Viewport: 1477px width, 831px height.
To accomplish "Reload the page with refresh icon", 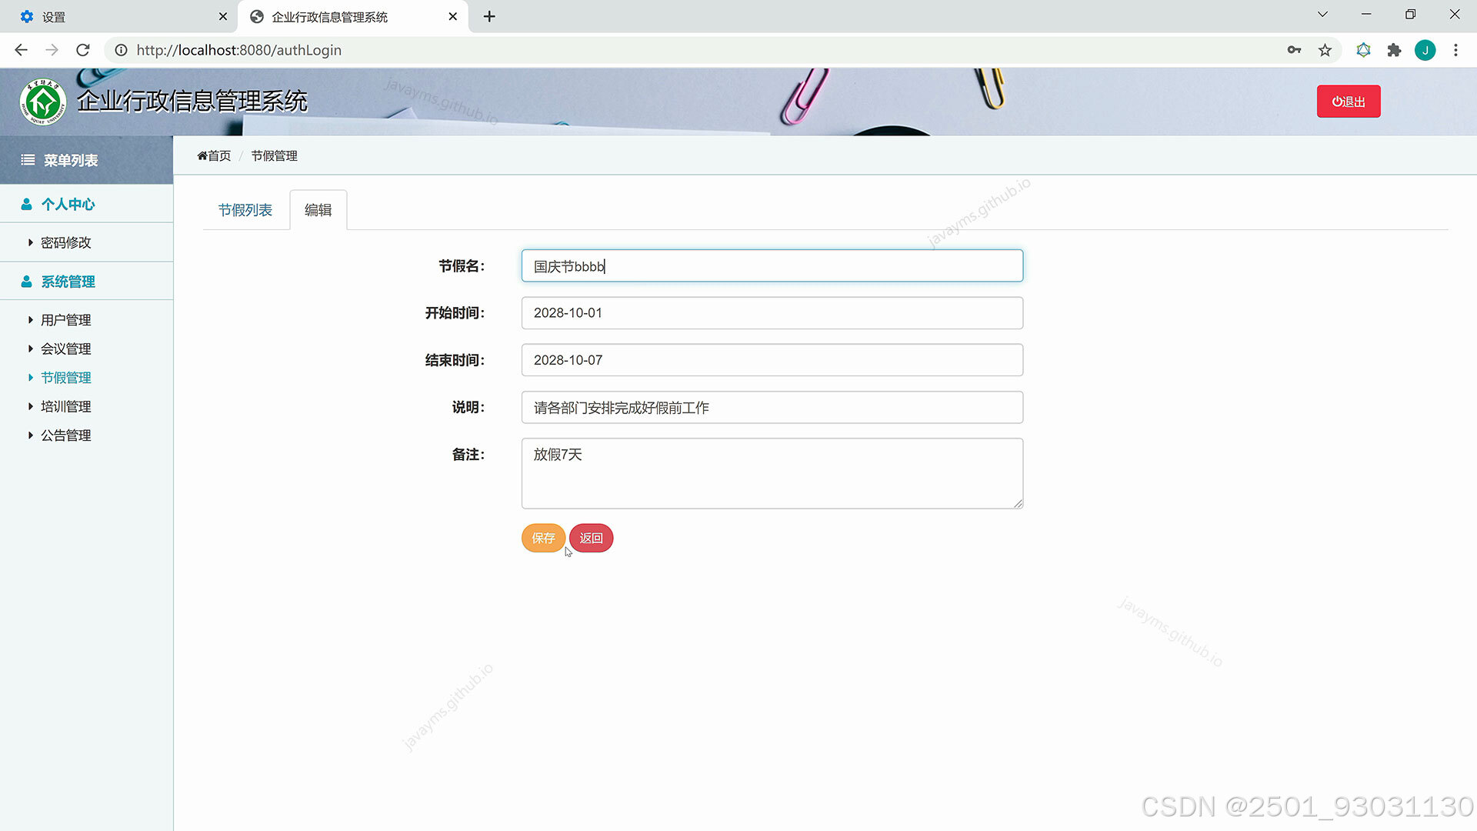I will click(x=83, y=50).
